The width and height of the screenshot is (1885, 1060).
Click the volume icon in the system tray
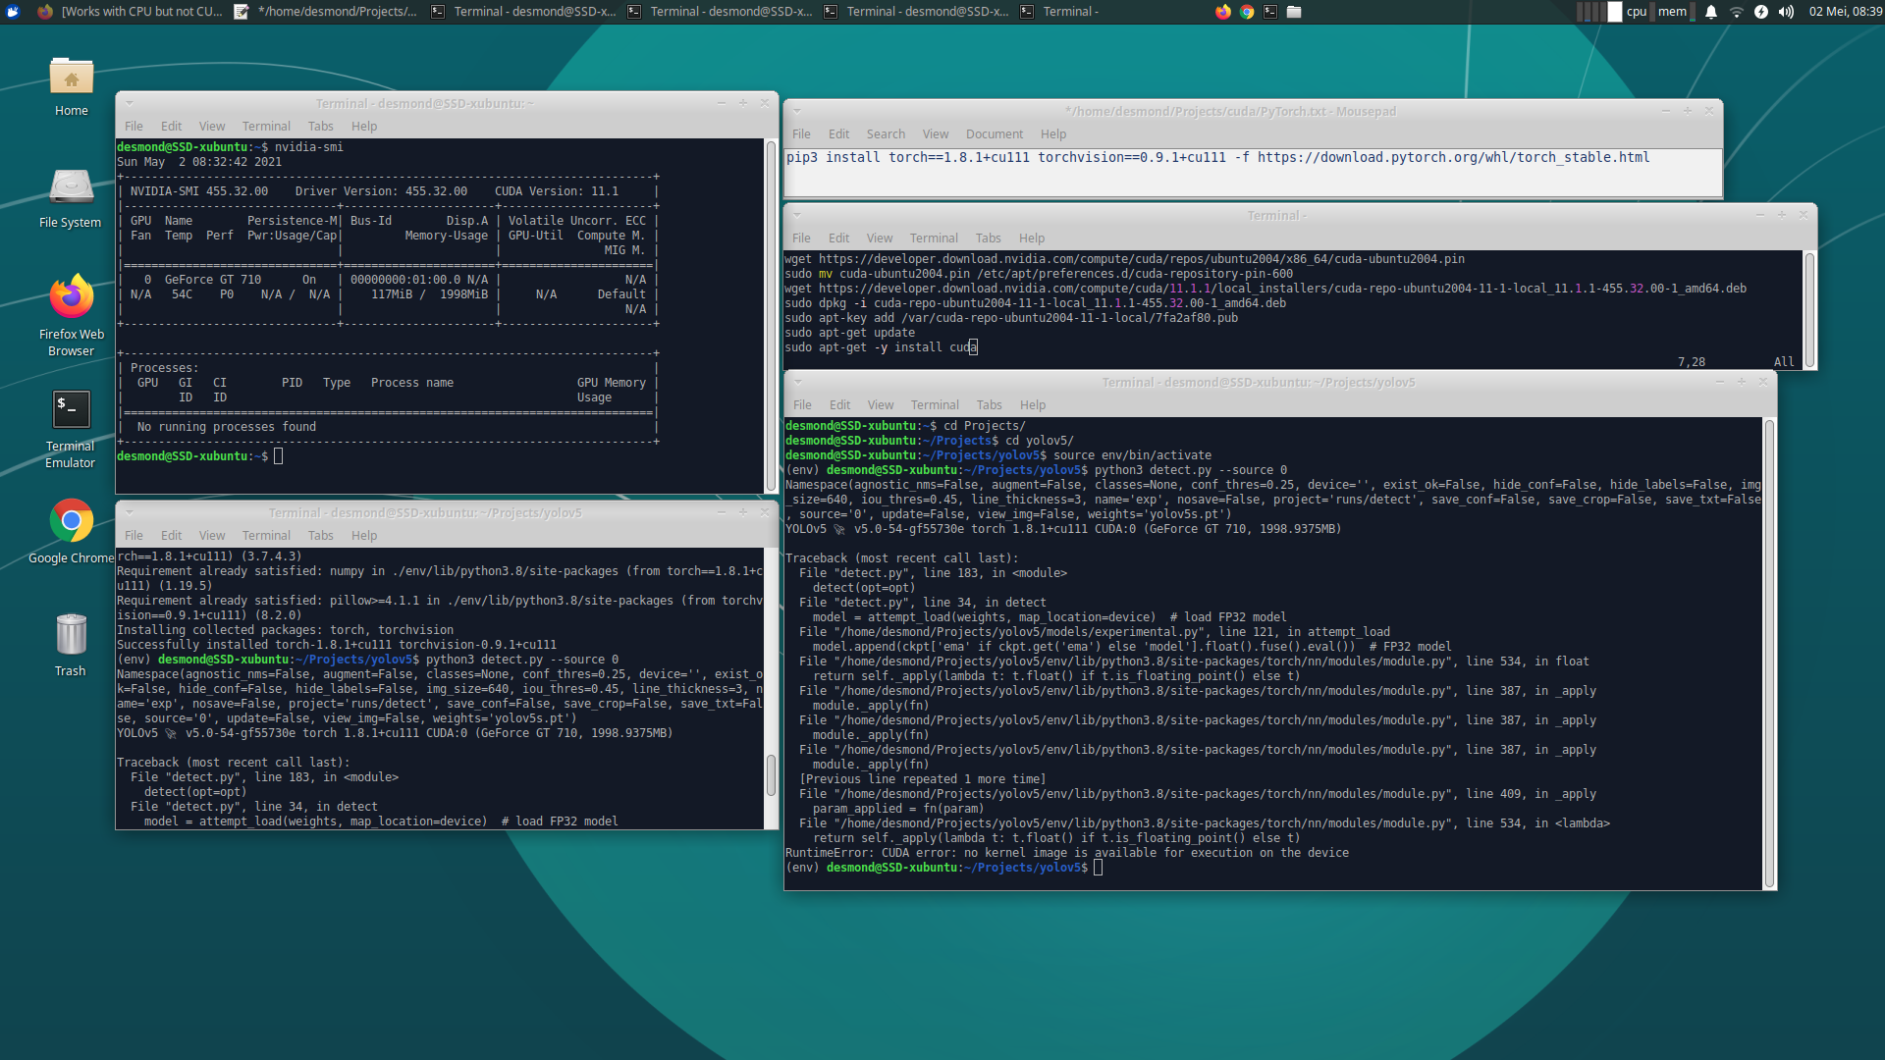click(x=1787, y=12)
